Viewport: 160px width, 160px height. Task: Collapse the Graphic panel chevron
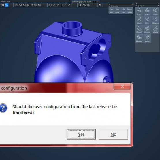coord(110,6)
